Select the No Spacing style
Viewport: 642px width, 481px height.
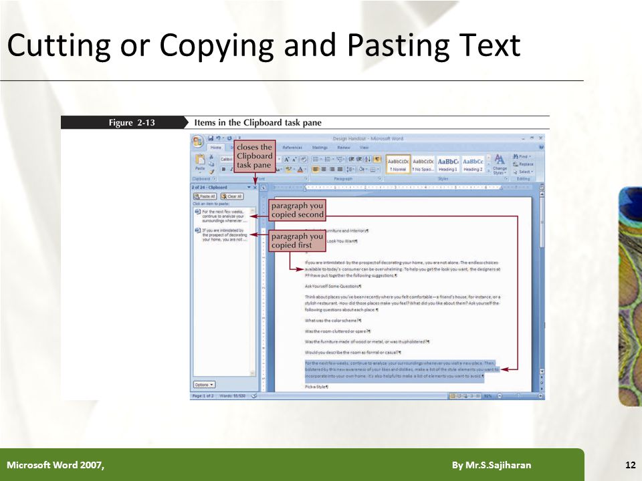tap(423, 164)
